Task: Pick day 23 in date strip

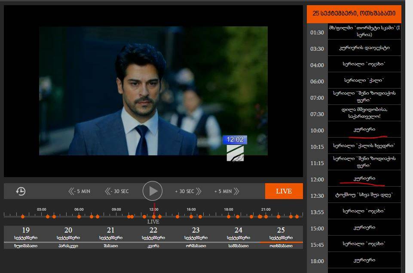Action: tap(196, 237)
